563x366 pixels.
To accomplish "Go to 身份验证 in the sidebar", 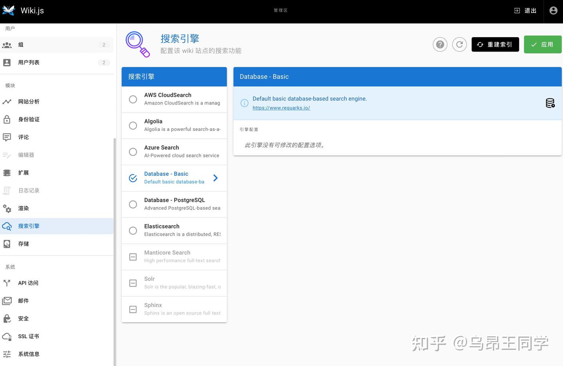I will (57, 119).
